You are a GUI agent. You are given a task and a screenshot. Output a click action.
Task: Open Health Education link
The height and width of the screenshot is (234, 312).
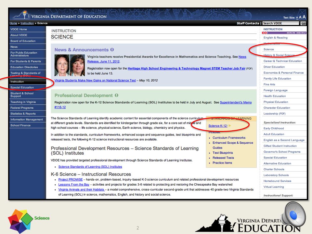(x=275, y=96)
